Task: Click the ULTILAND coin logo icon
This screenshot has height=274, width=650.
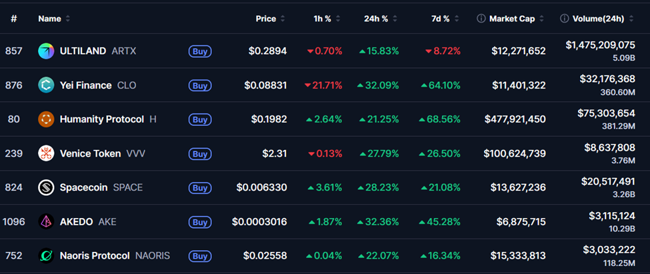Action: (x=46, y=51)
